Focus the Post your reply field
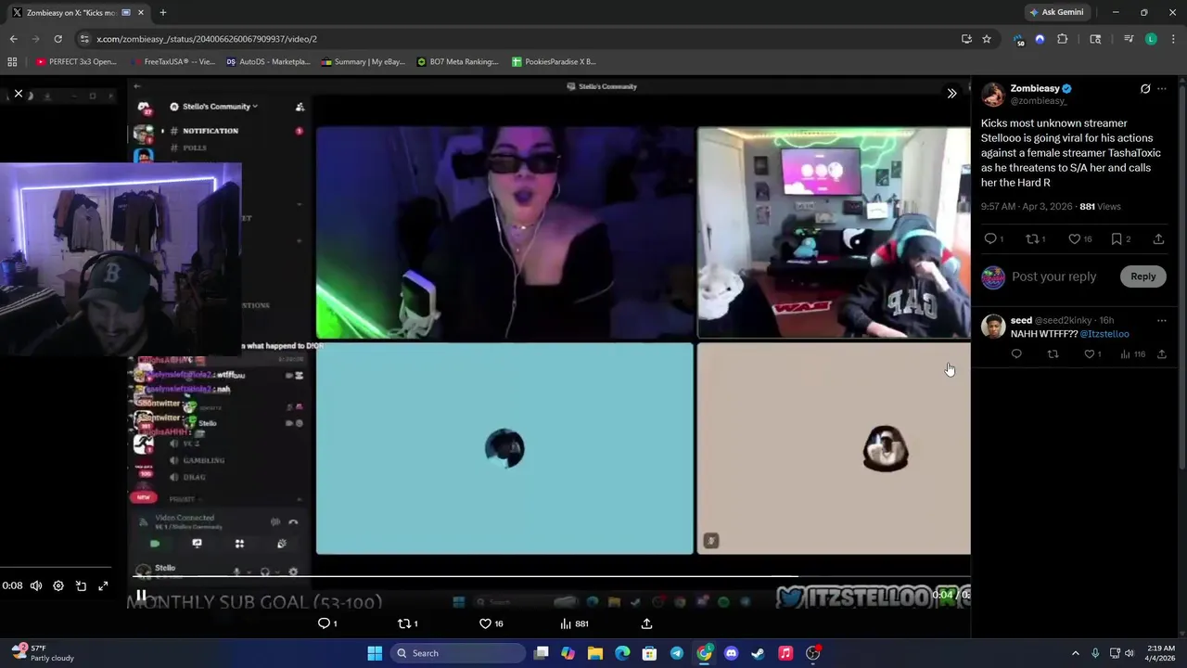This screenshot has height=668, width=1187. coord(1053,276)
